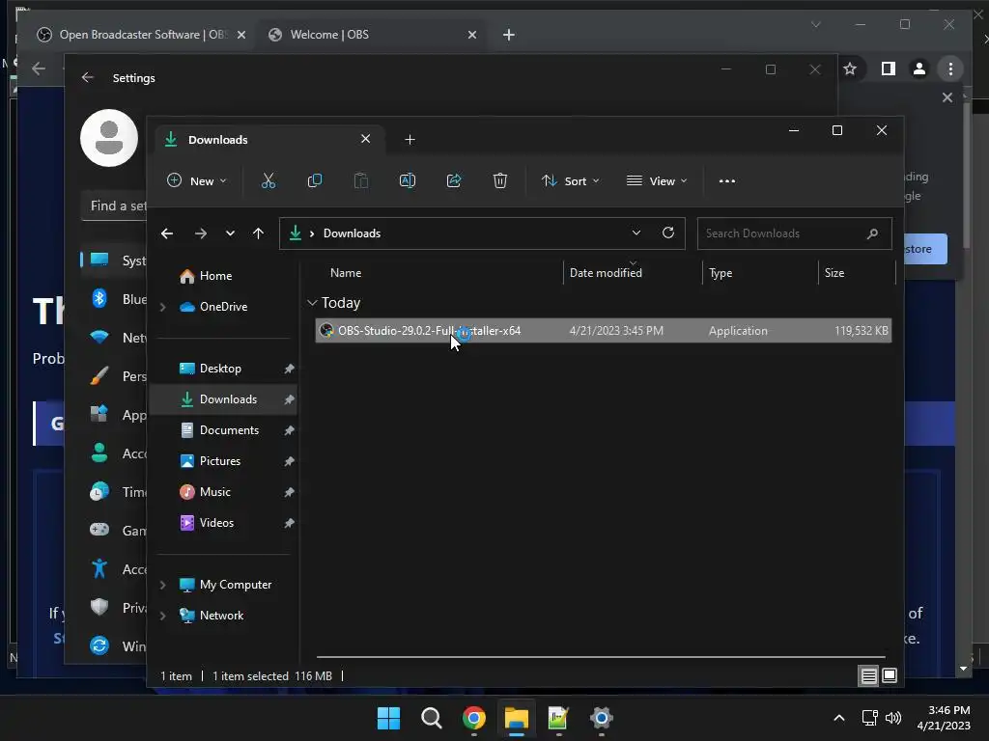Sort by Date modified column header
The height and width of the screenshot is (741, 989).
(x=633, y=273)
